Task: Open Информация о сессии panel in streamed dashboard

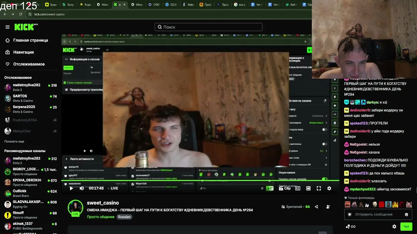Action: [x=84, y=59]
